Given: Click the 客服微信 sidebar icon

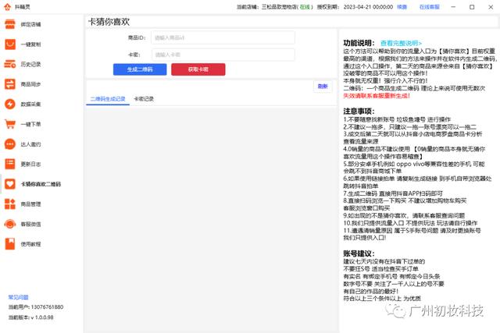Looking at the screenshot, I should 10,225.
